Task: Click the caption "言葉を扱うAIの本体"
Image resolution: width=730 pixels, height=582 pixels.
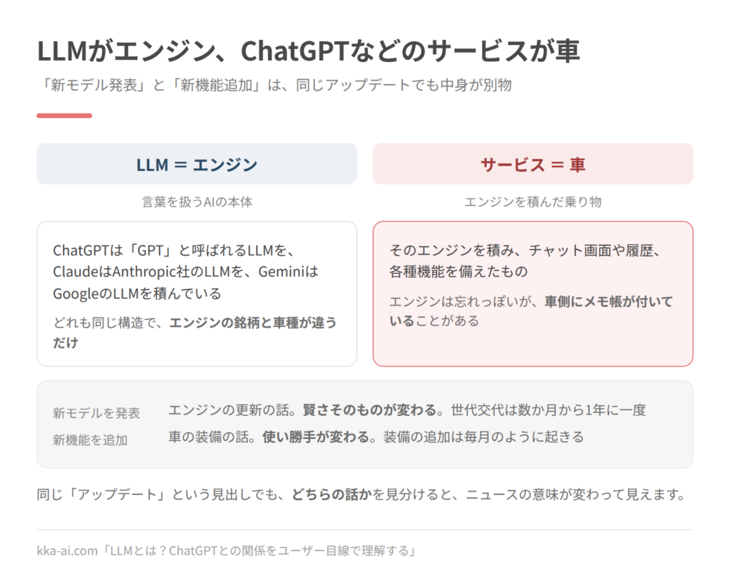Action: coord(197,202)
